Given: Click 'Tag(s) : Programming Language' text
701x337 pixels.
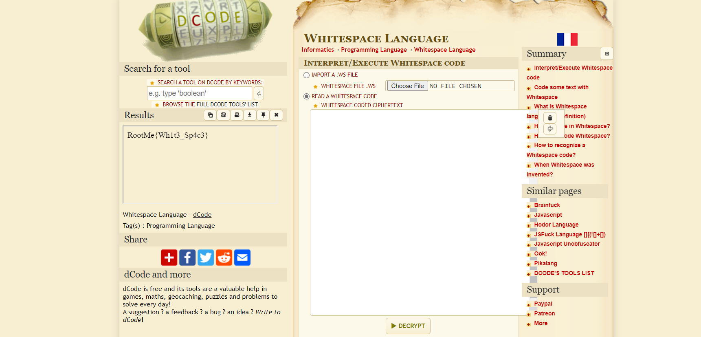Looking at the screenshot, I should point(169,226).
